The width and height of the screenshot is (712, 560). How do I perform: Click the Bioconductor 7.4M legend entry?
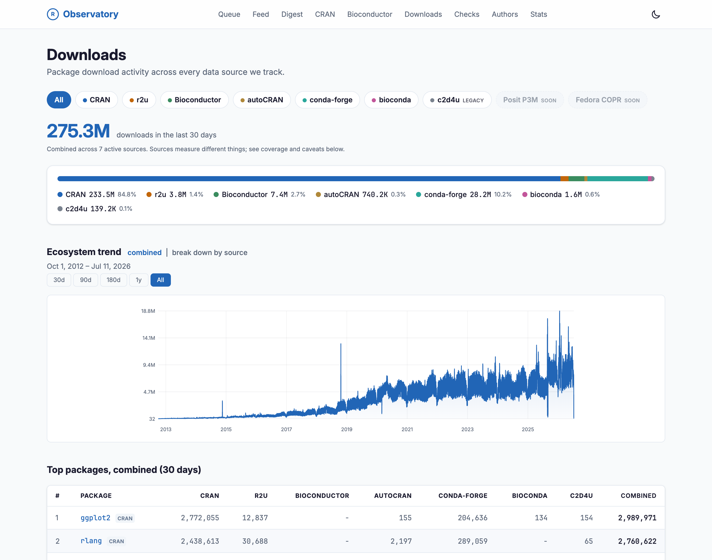259,194
